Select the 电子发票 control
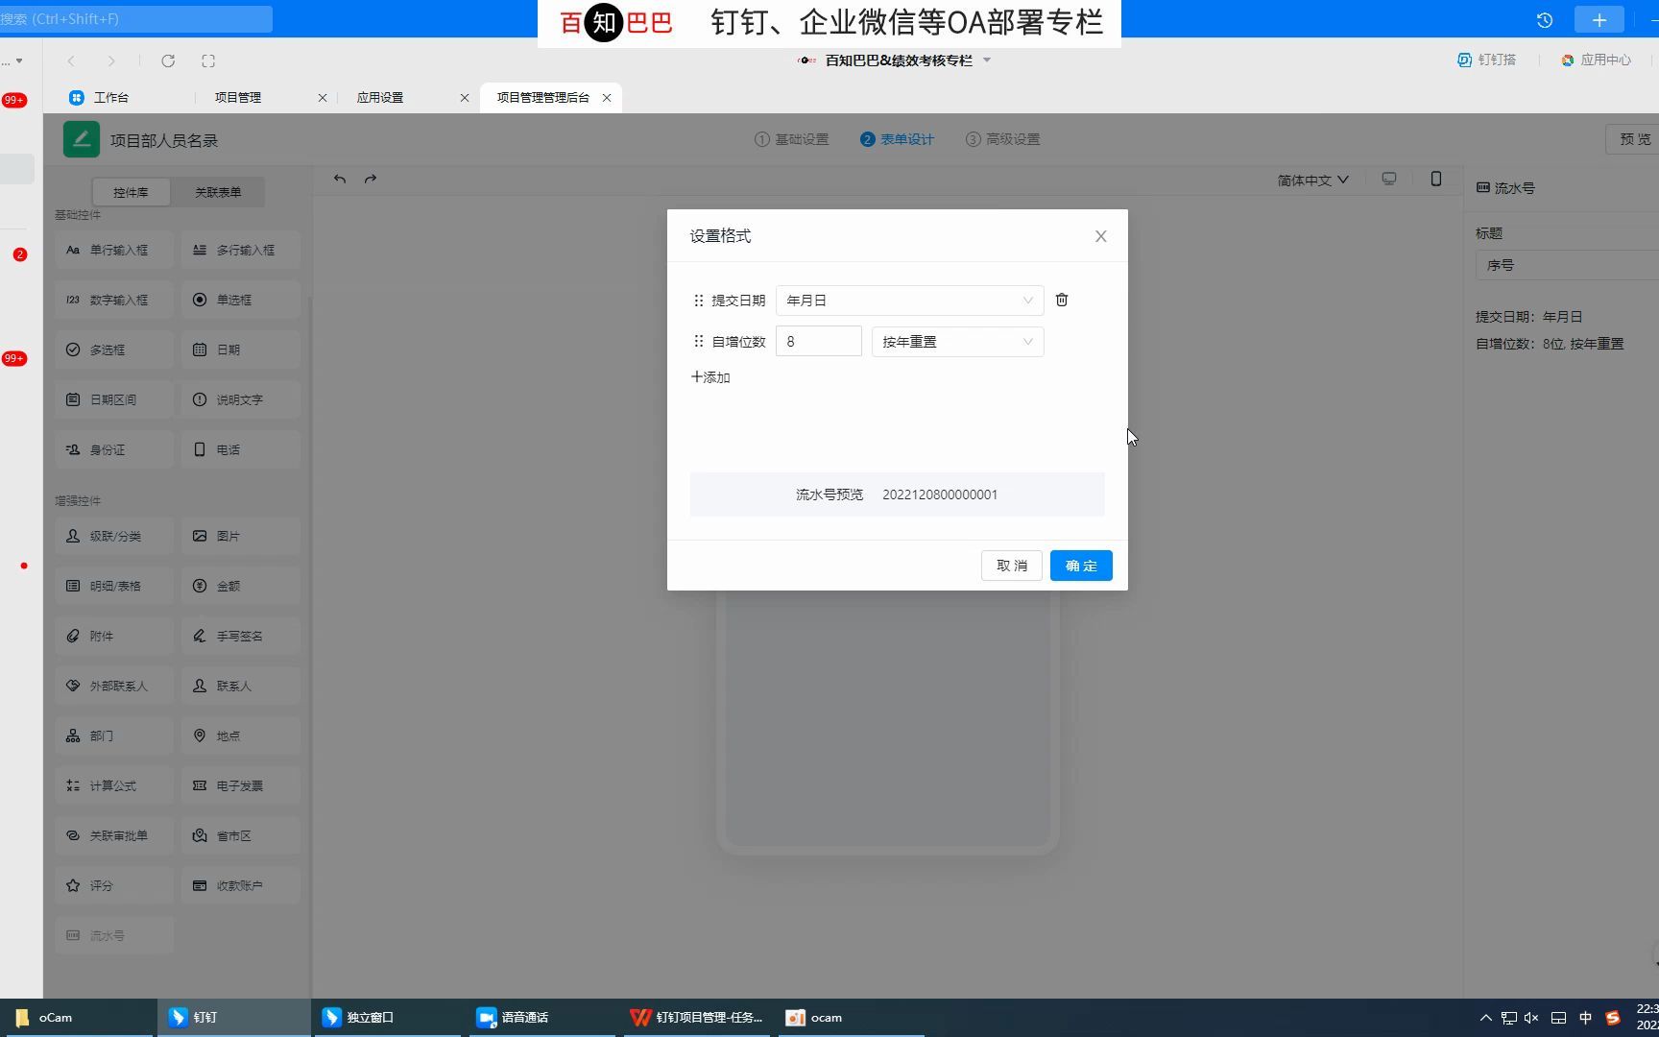The height and width of the screenshot is (1037, 1659). coord(241,785)
